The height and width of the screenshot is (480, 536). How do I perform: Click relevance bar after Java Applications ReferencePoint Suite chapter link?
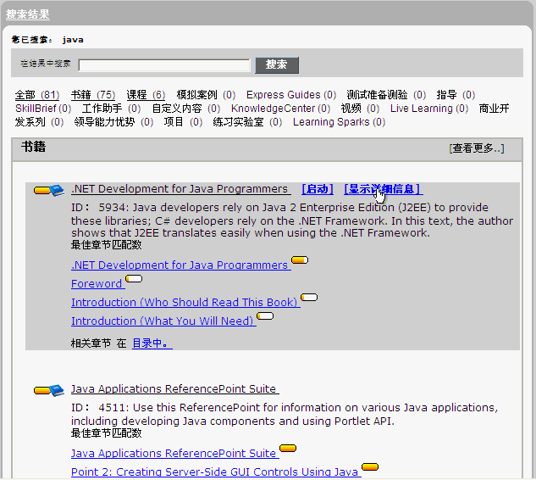point(288,448)
